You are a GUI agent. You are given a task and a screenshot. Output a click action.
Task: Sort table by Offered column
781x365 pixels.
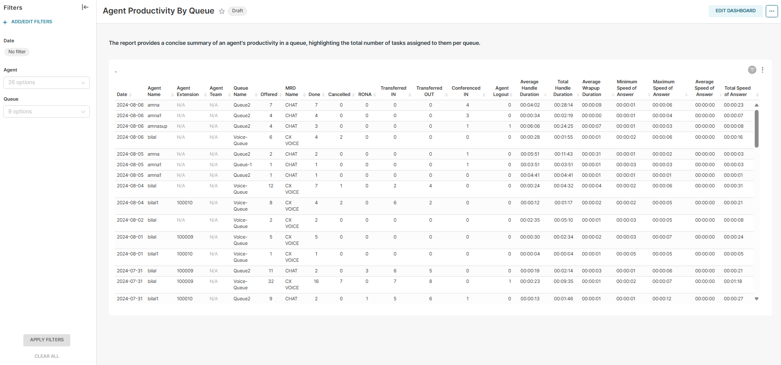269,94
